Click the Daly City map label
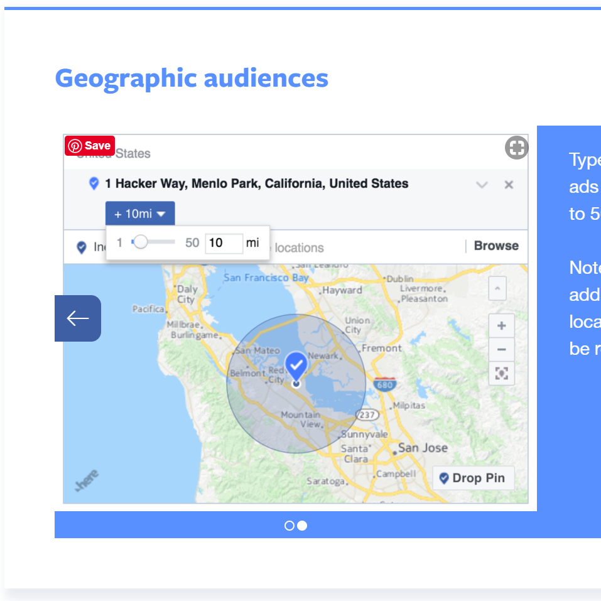This screenshot has height=601, width=601. pyautogui.click(x=187, y=294)
